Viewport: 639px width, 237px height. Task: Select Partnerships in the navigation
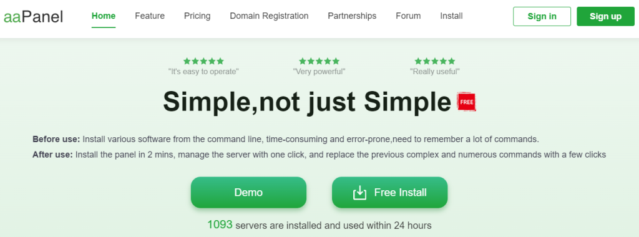pyautogui.click(x=352, y=16)
